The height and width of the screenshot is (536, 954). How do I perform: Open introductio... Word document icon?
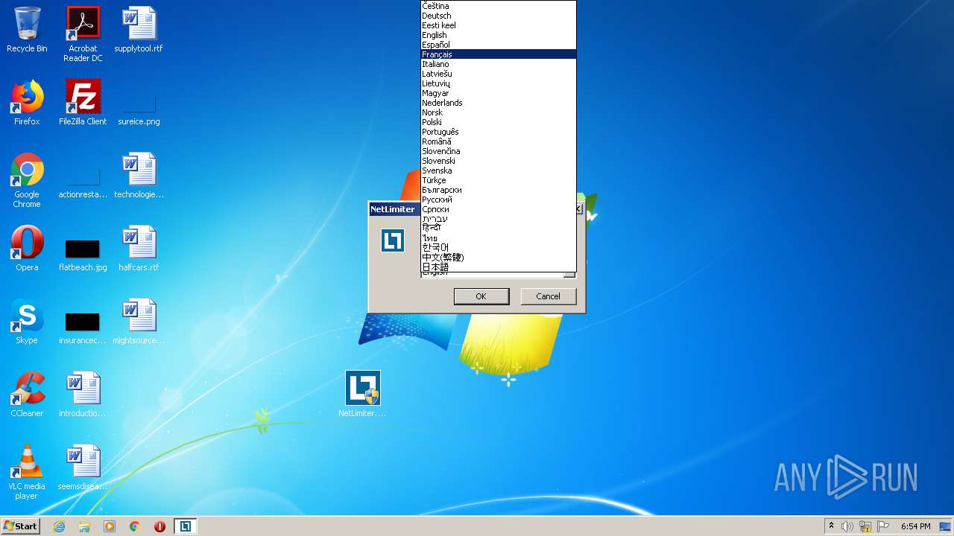pos(83,395)
